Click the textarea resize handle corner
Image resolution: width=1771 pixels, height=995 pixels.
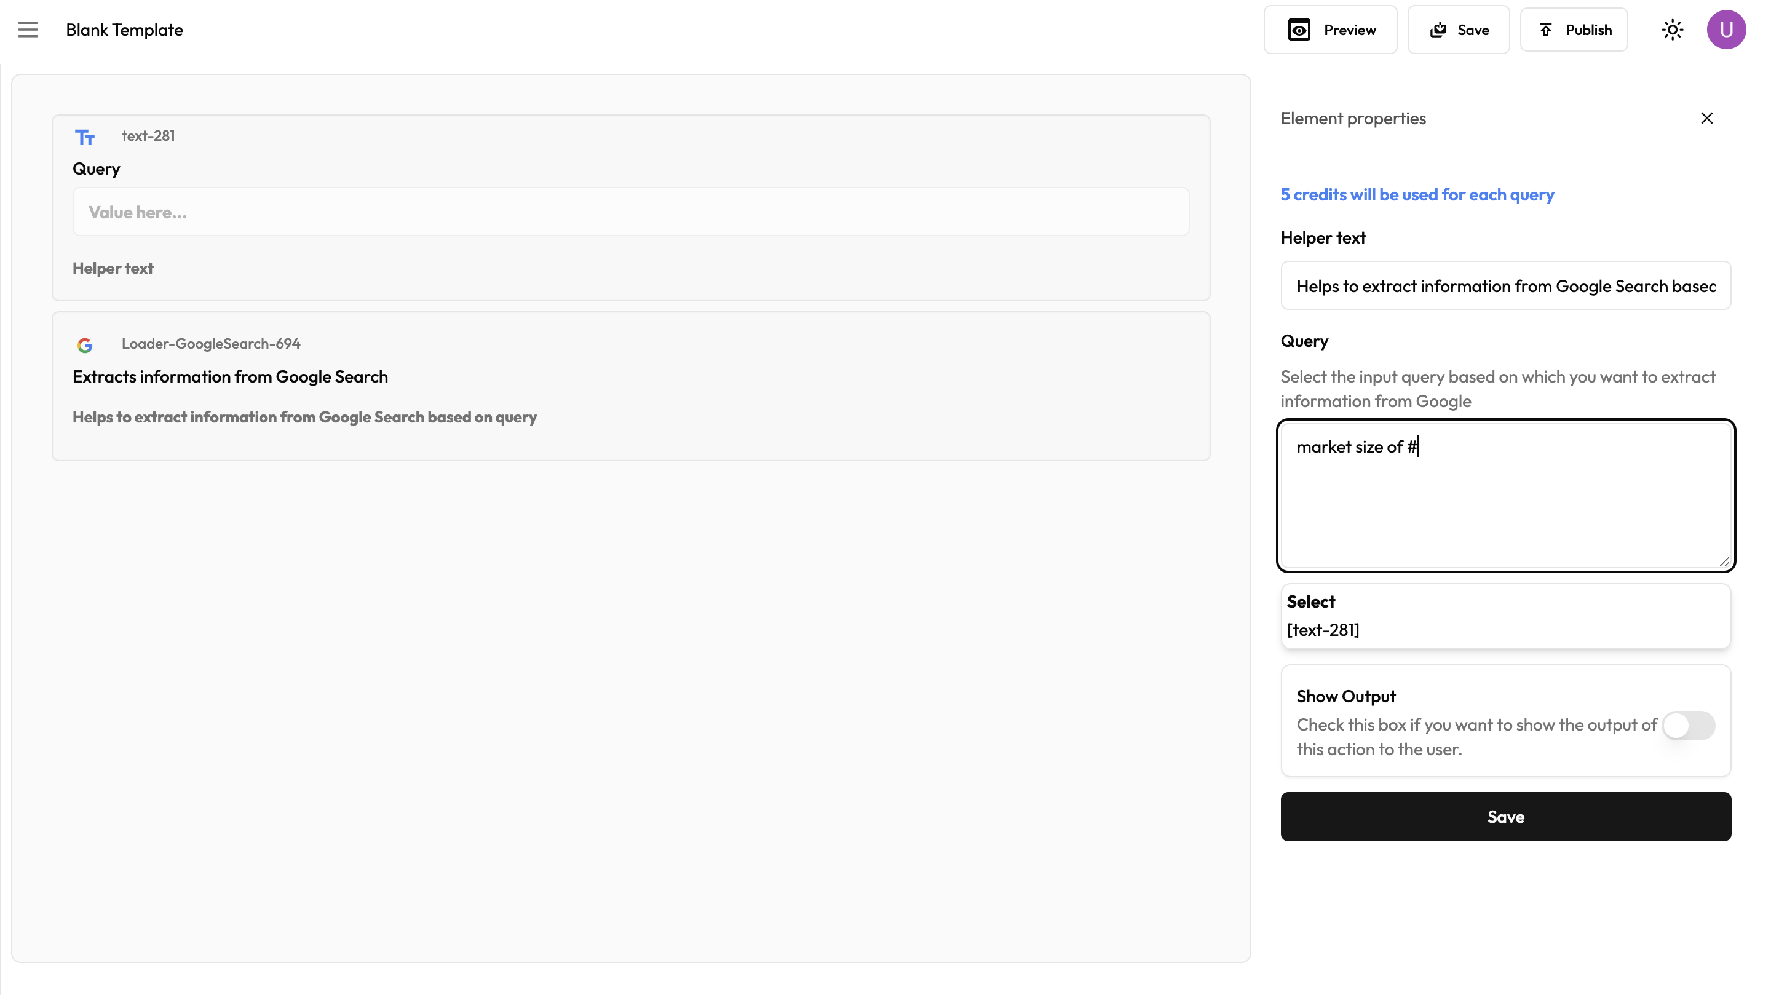(1724, 562)
